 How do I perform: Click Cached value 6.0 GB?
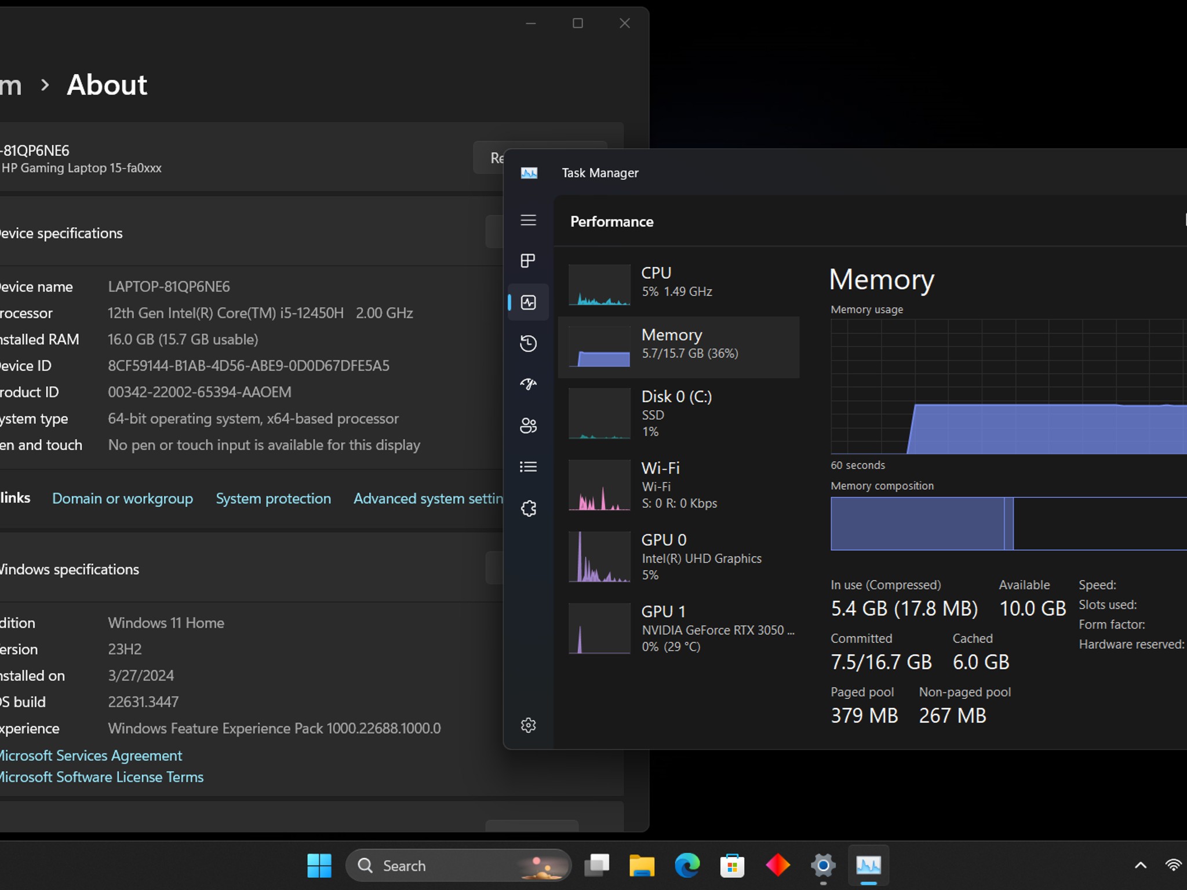(981, 662)
